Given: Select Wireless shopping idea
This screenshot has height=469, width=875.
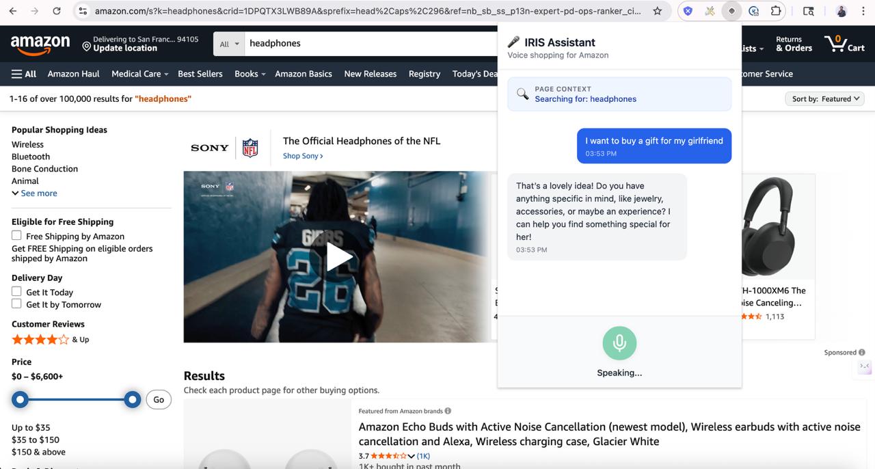Looking at the screenshot, I should click(x=27, y=144).
